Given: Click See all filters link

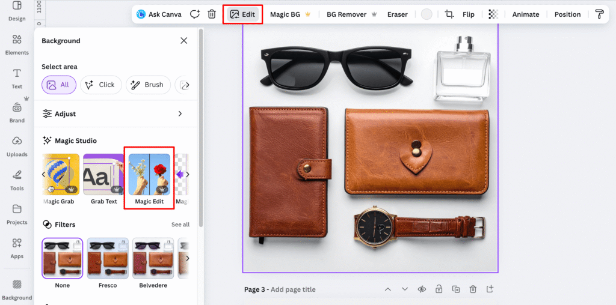Looking at the screenshot, I should pyautogui.click(x=180, y=225).
